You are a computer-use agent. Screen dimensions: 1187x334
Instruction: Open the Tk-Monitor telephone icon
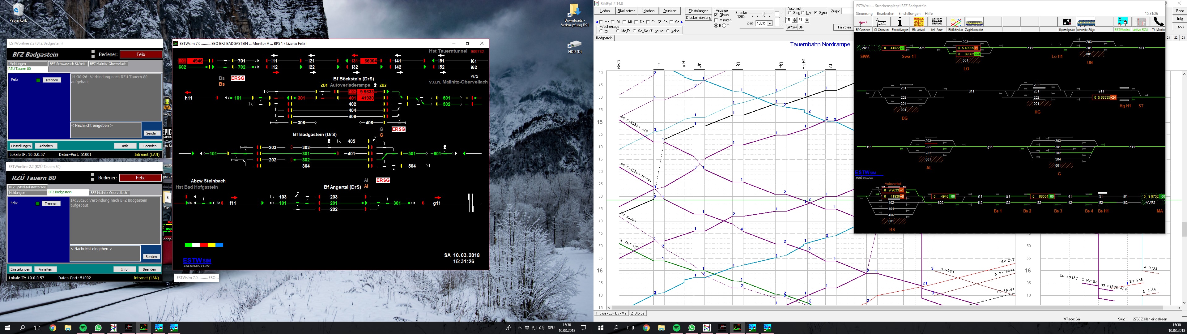[x=1159, y=22]
